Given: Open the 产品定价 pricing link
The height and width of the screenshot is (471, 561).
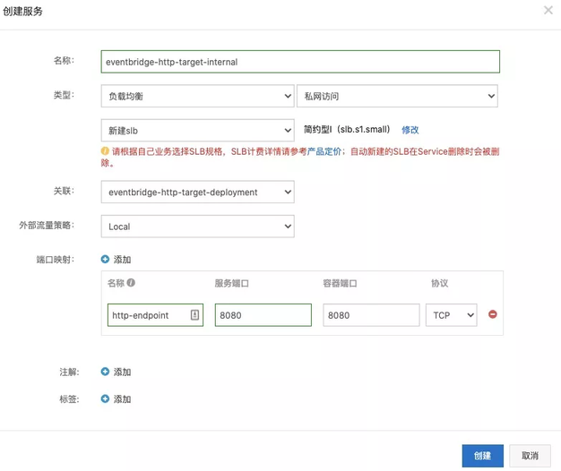Looking at the screenshot, I should (x=324, y=151).
